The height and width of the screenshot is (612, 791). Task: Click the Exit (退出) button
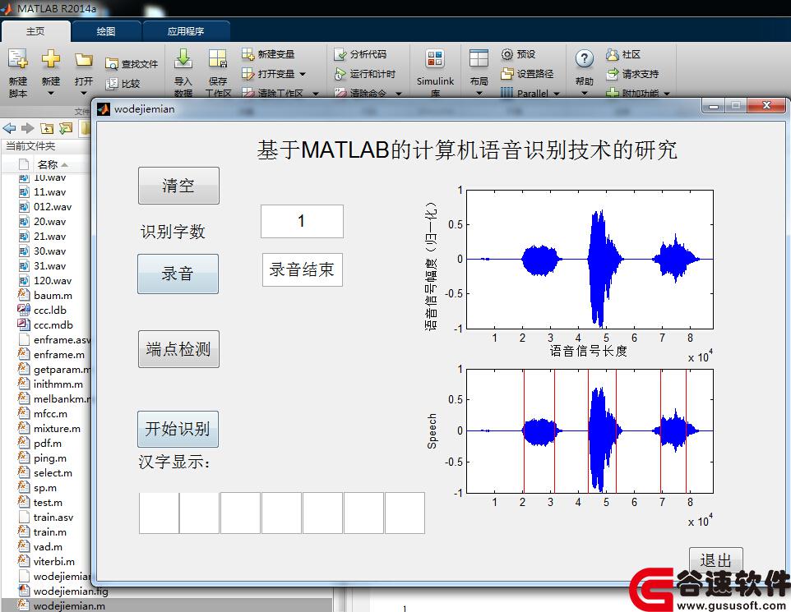click(x=716, y=560)
